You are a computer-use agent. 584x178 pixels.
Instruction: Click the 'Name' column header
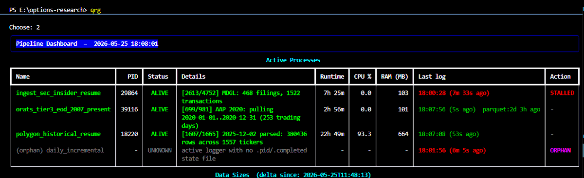click(23, 76)
